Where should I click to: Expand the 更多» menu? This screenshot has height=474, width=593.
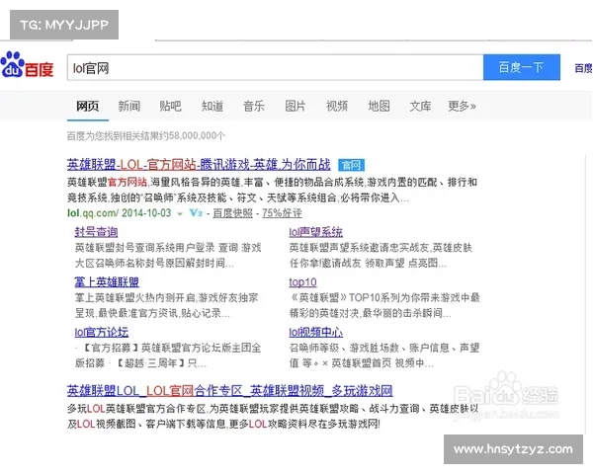pos(462,106)
